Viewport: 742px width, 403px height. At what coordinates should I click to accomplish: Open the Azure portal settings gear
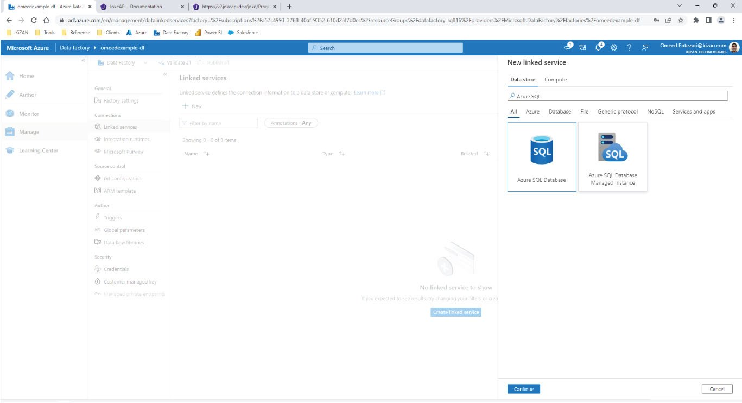click(x=613, y=47)
